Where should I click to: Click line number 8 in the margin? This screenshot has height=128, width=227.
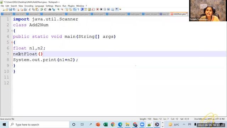coord(7,60)
